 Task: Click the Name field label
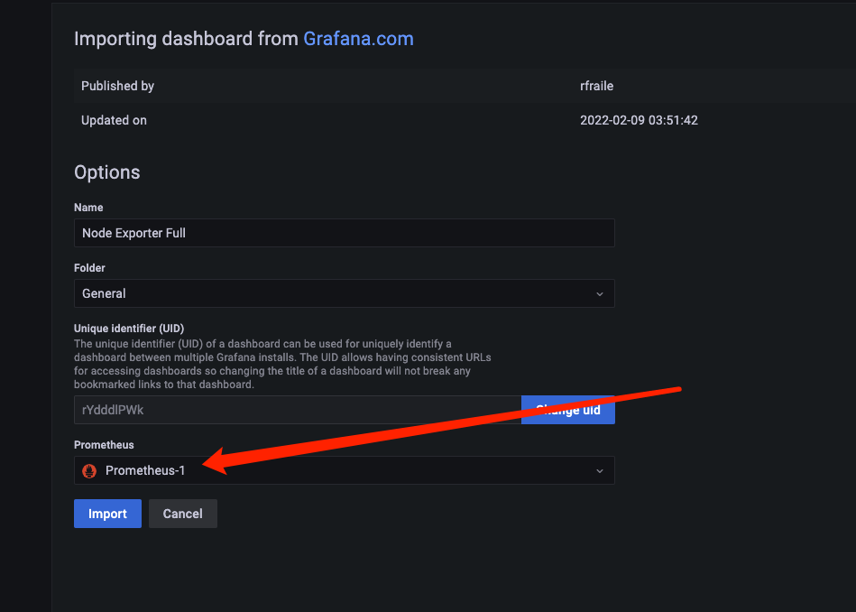(x=88, y=208)
